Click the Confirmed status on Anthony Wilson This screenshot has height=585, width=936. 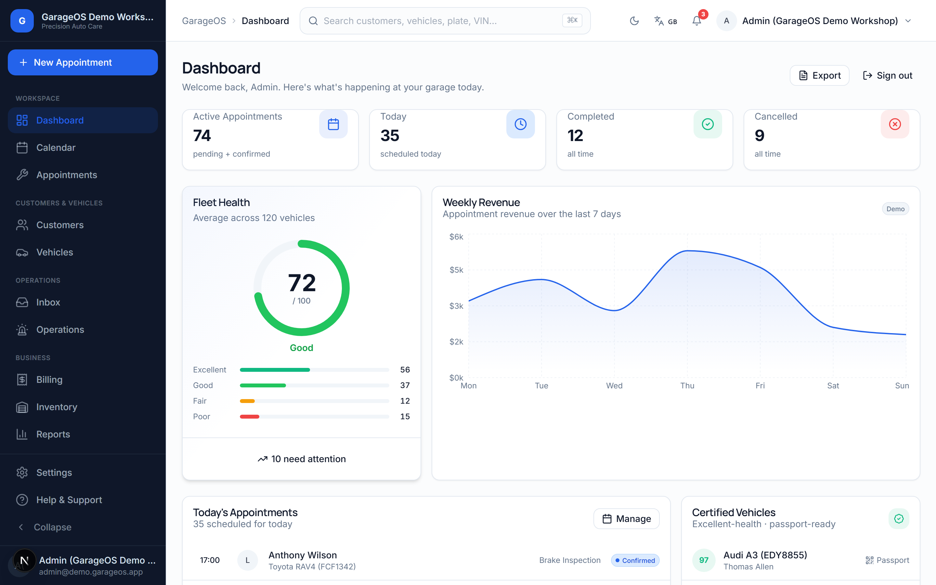click(x=635, y=560)
